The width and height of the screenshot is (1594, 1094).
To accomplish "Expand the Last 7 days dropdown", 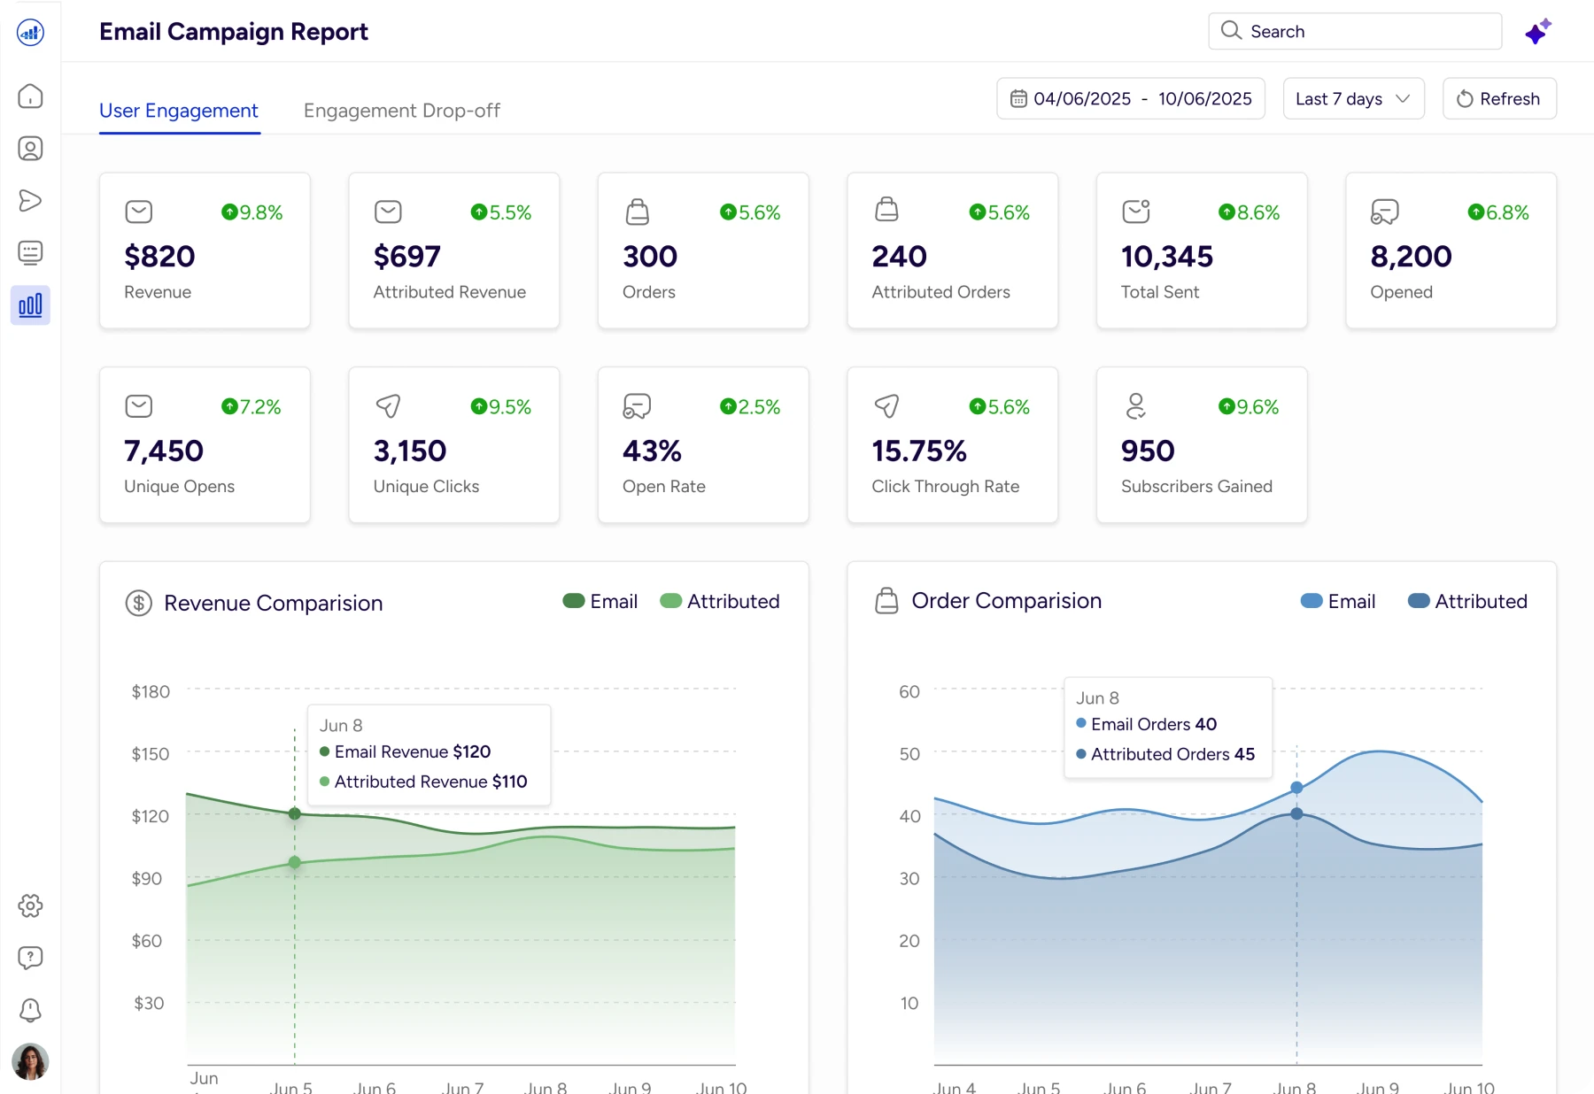I will (x=1353, y=99).
